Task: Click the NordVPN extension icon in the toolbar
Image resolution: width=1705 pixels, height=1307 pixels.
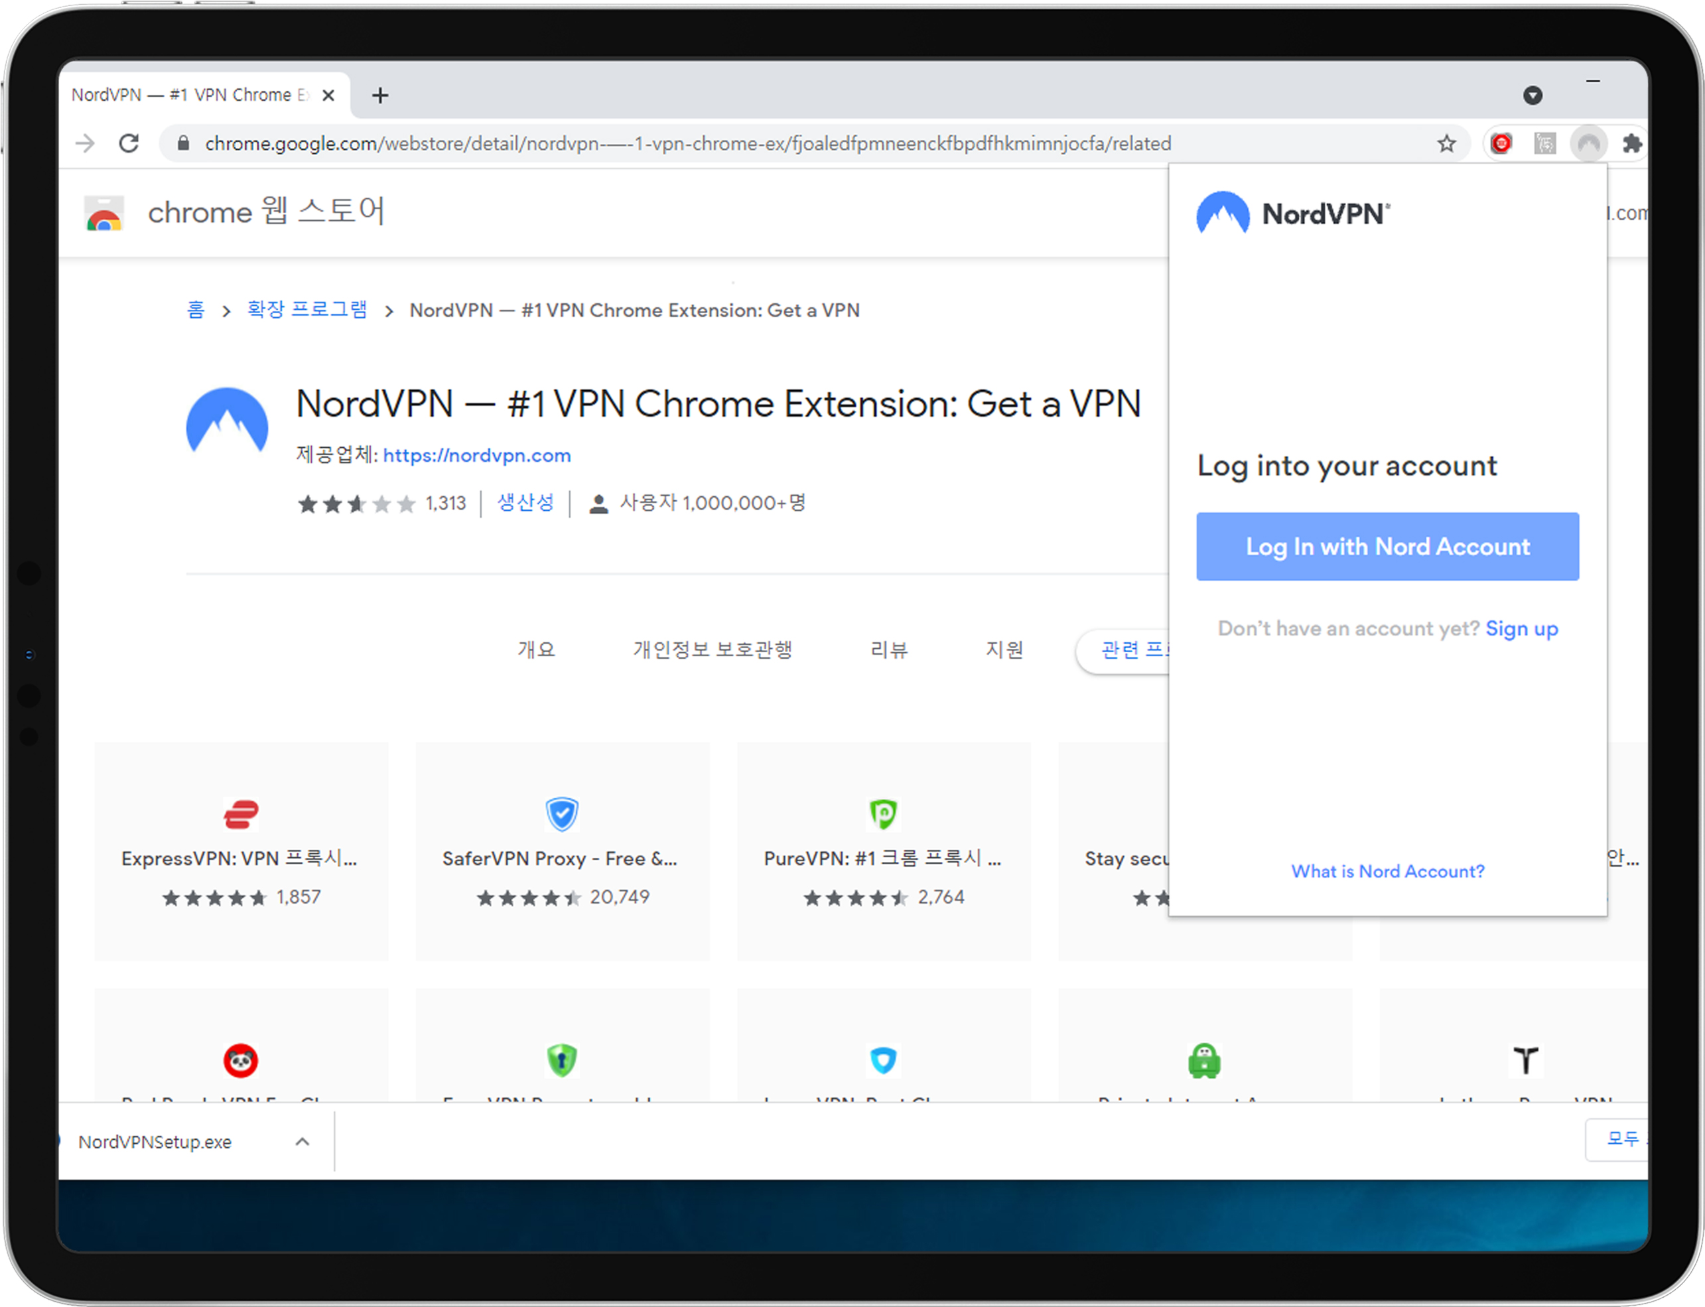Action: pos(1588,144)
